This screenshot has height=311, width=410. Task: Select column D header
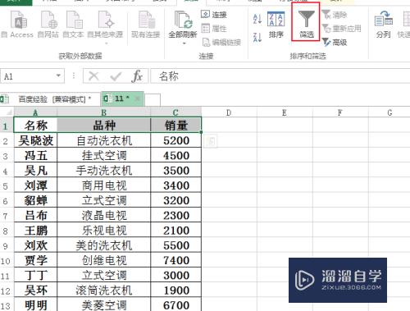pyautogui.click(x=229, y=112)
